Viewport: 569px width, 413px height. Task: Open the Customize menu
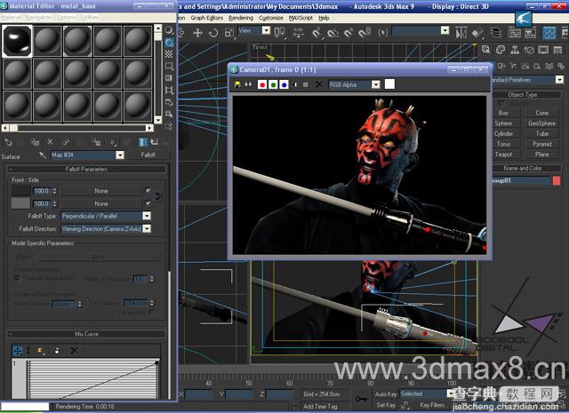270,18
